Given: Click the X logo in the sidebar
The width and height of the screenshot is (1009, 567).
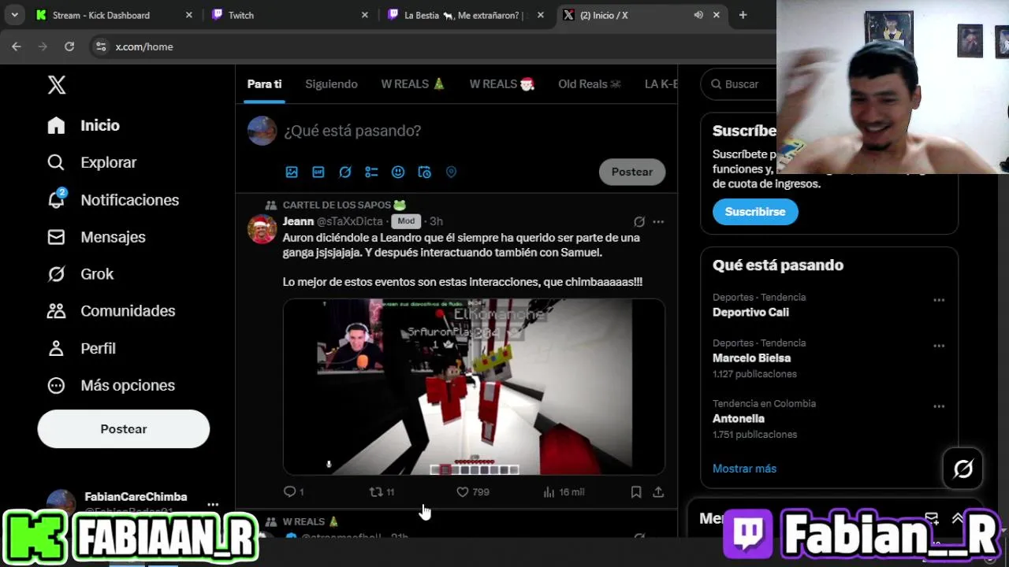Looking at the screenshot, I should [57, 85].
